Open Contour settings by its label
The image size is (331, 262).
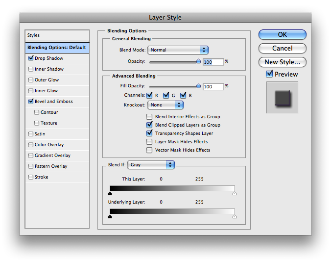49,112
